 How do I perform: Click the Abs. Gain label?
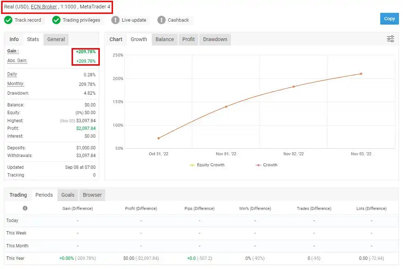(x=17, y=61)
